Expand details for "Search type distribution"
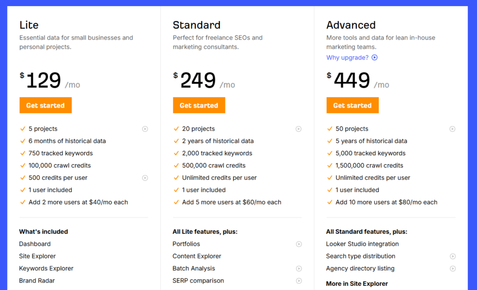 [452, 256]
